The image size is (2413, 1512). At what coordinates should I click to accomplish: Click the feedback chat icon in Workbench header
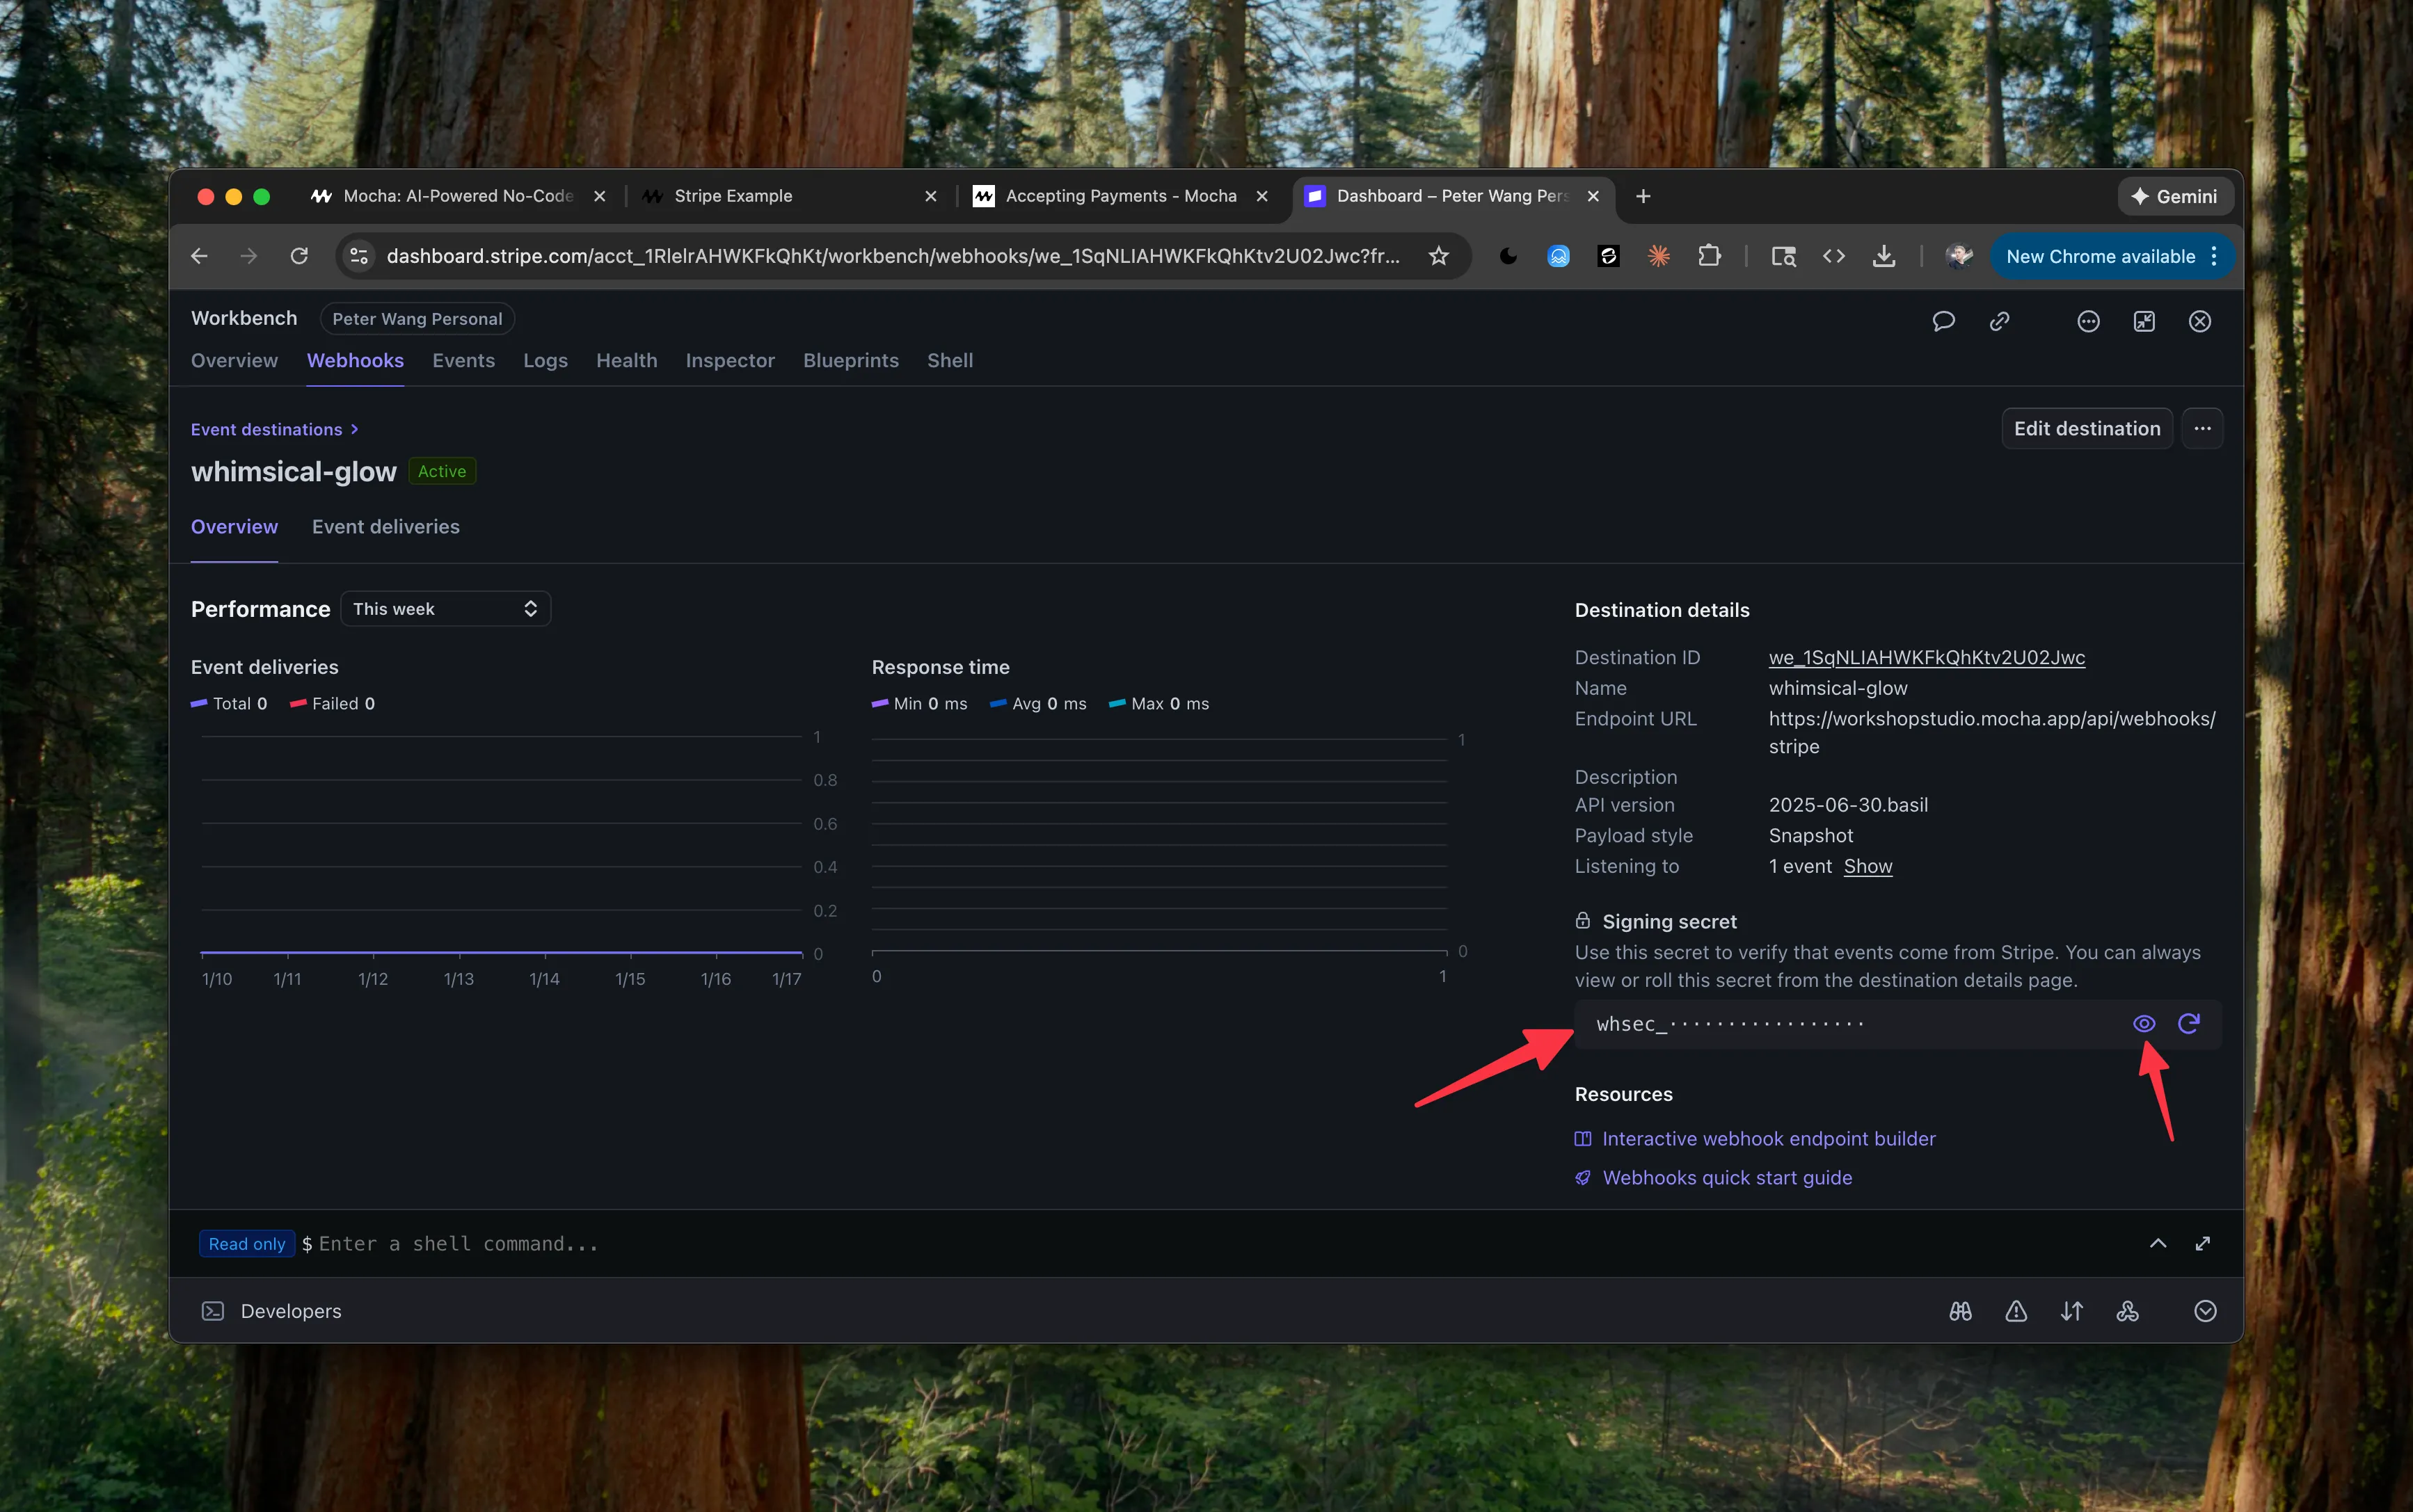pyautogui.click(x=1944, y=321)
